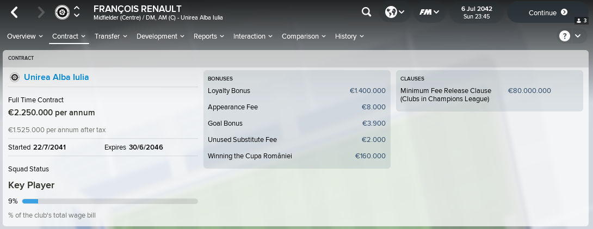Viewport: 593px width, 229px height.
Task: Open the Overview dropdown menu
Action: coord(24,36)
